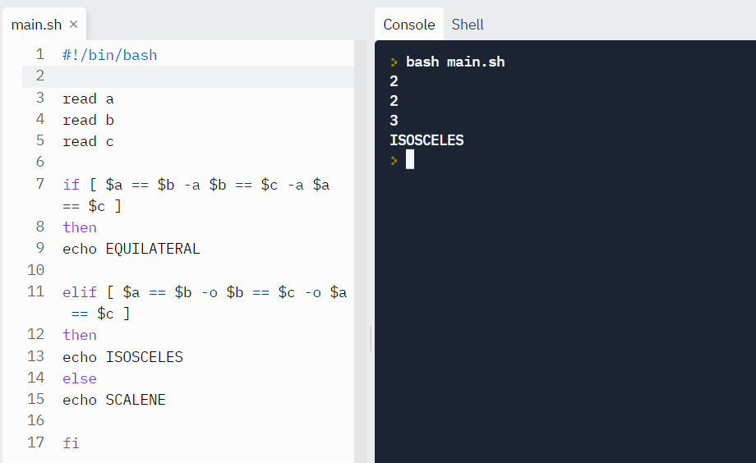Click the closing "fi" keyword
This screenshot has height=463, width=756.
pos(71,443)
